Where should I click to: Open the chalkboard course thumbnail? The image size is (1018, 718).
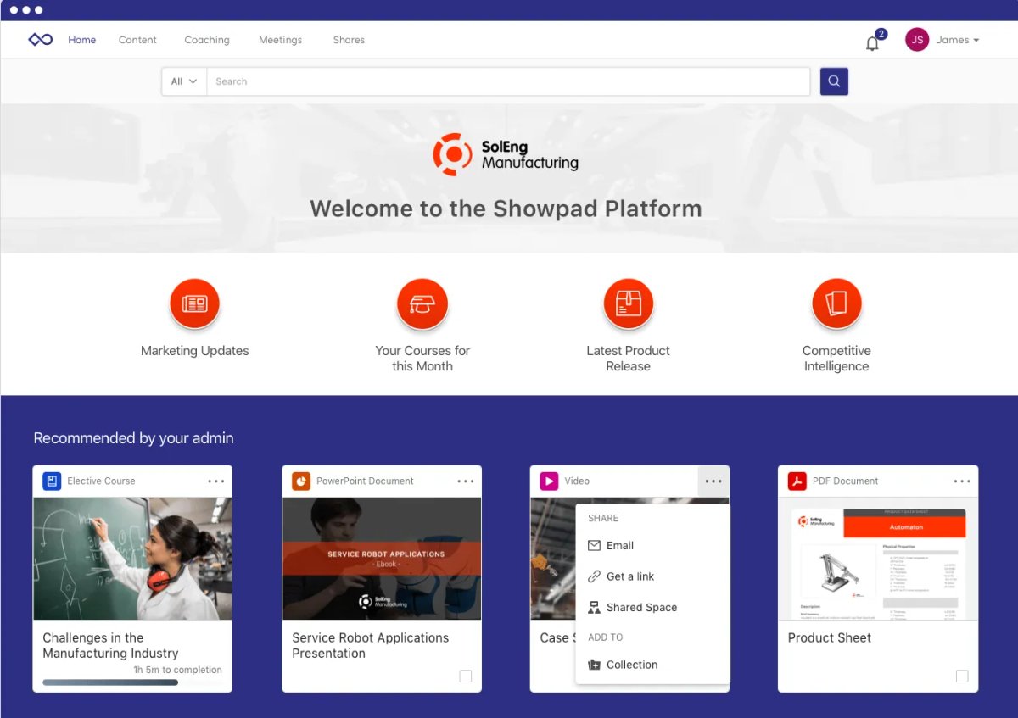pyautogui.click(x=132, y=559)
